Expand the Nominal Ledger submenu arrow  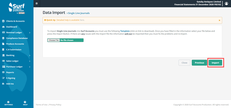(30, 33)
